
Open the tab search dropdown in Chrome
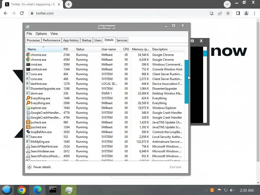coord(227,4)
